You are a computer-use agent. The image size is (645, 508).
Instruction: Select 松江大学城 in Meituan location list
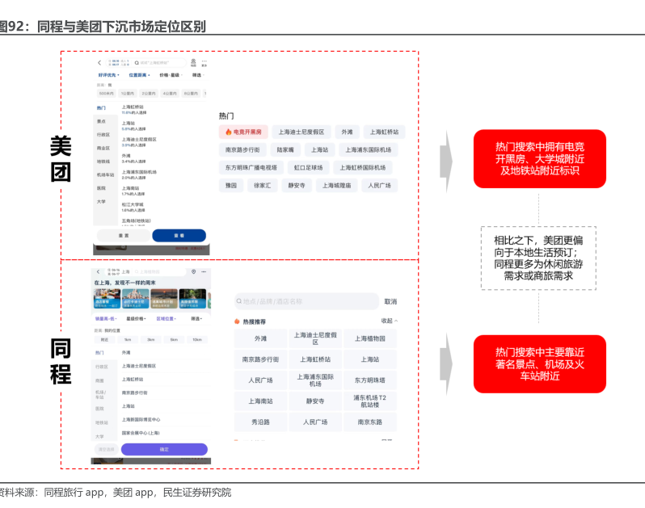[133, 207]
